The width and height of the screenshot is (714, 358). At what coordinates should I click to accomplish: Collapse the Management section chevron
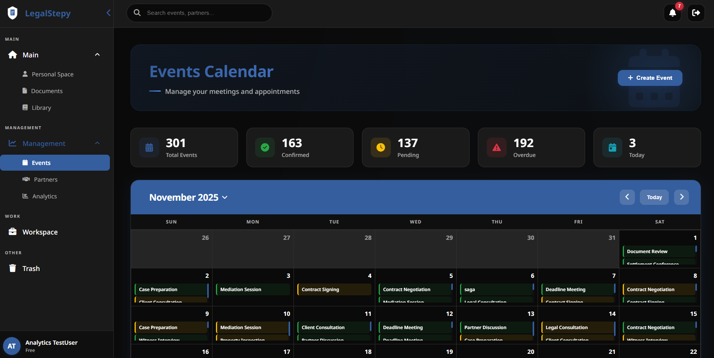pyautogui.click(x=97, y=143)
